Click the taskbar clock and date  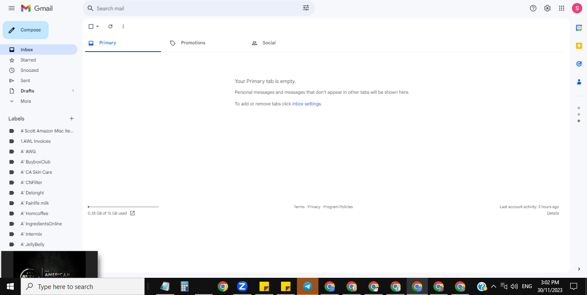click(x=549, y=286)
